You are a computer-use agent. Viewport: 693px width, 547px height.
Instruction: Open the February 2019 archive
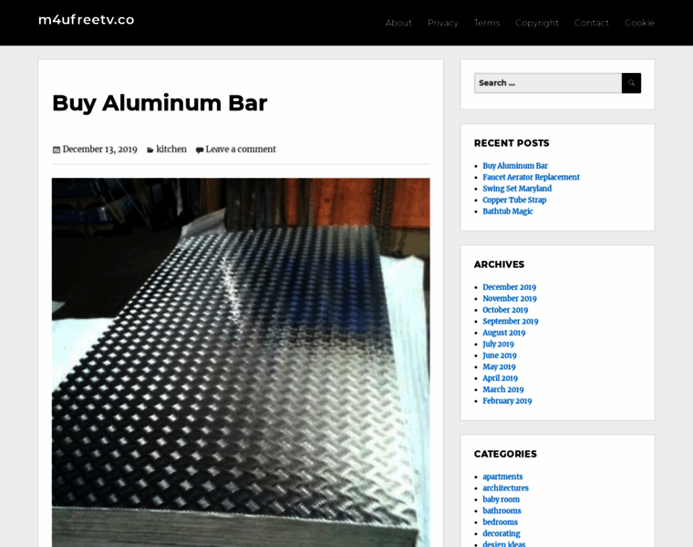coord(507,401)
